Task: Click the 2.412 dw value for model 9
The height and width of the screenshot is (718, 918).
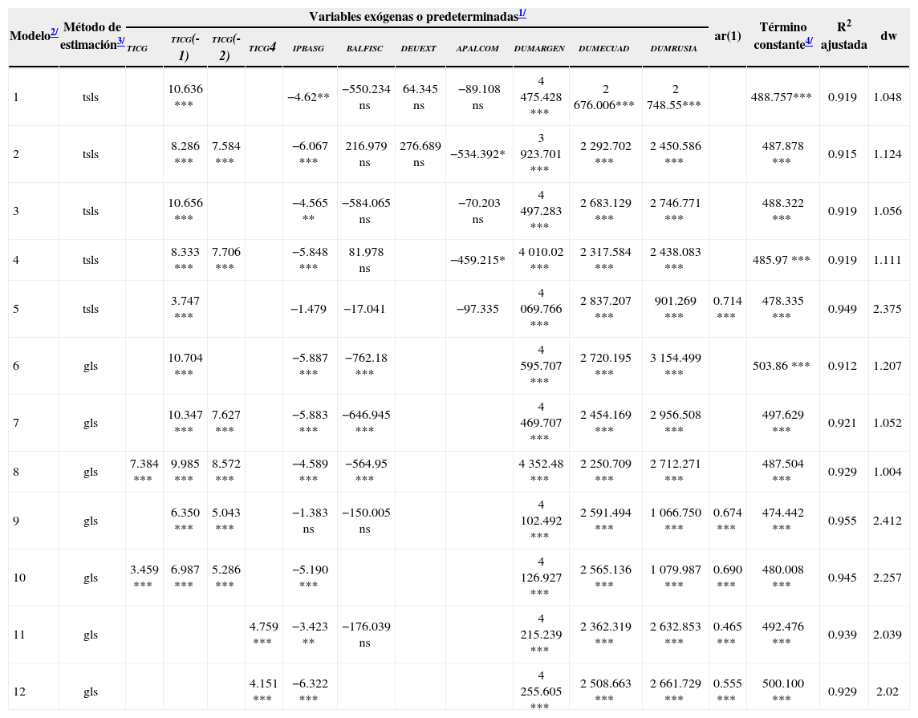Action: pos(887,520)
